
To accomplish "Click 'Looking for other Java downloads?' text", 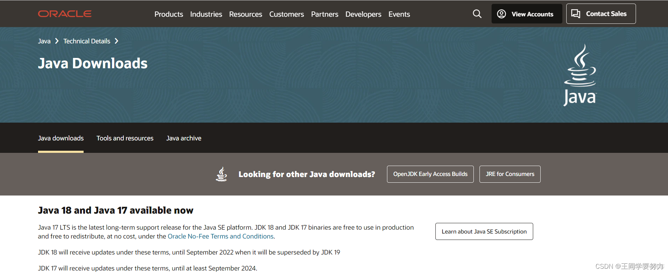I will pyautogui.click(x=307, y=174).
